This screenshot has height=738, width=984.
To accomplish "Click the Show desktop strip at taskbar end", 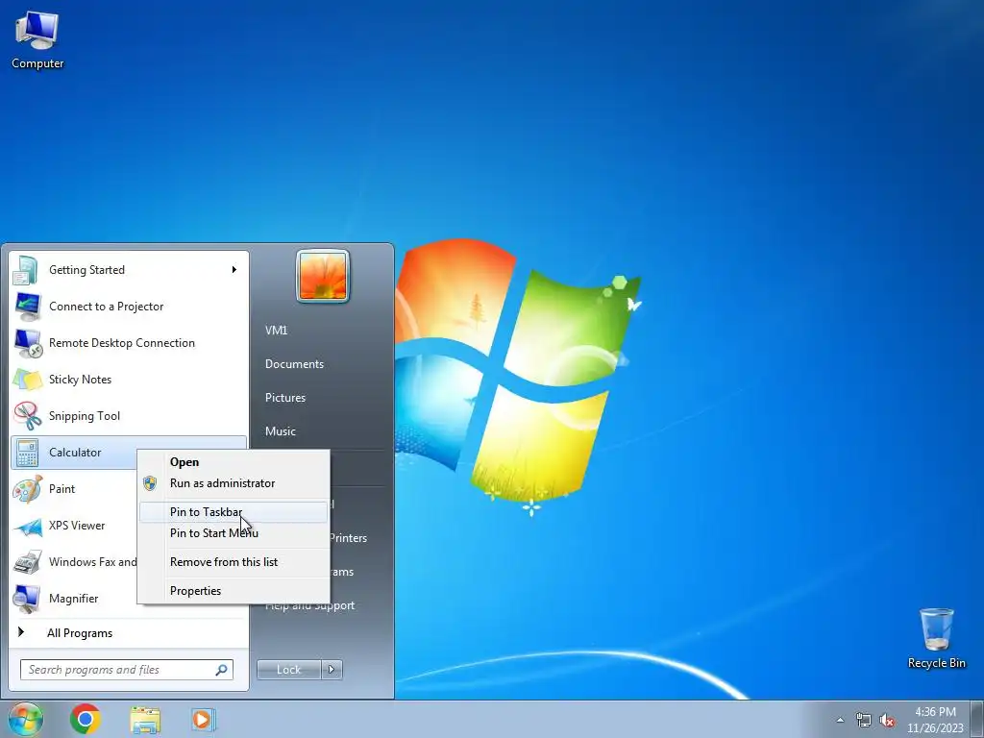I will tap(977, 719).
